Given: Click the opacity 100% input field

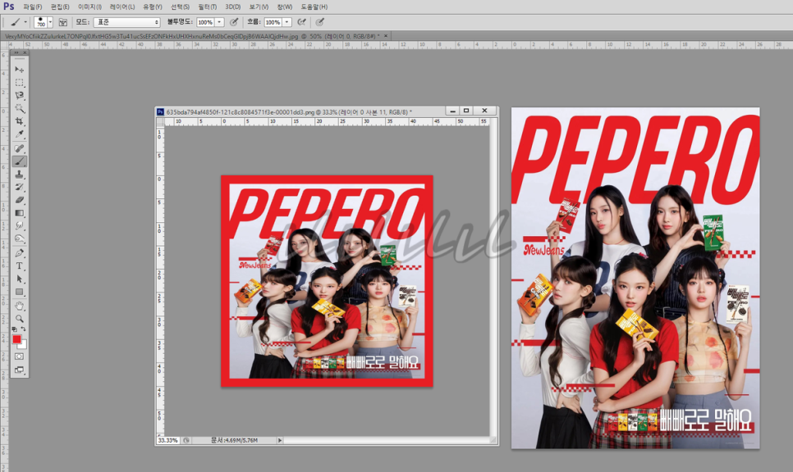Looking at the screenshot, I should [x=205, y=22].
